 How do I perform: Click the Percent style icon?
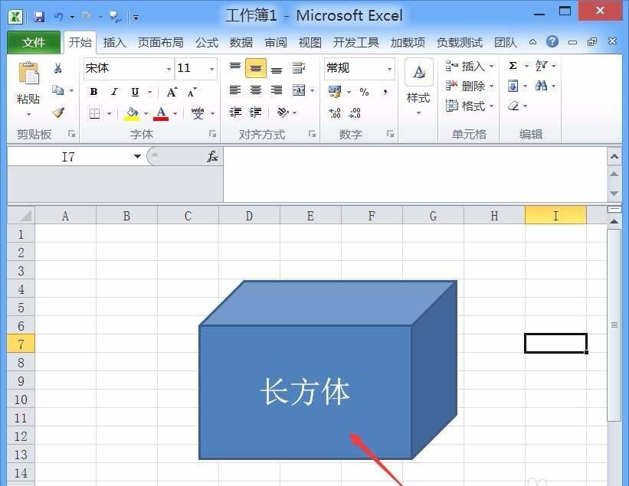363,92
